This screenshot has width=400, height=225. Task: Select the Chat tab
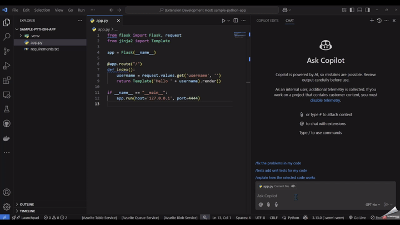(289, 21)
